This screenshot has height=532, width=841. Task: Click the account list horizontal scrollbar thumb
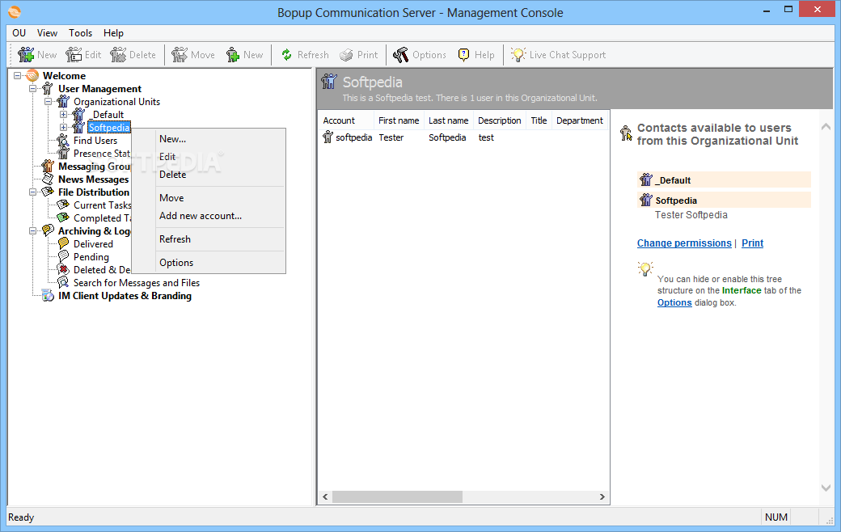pyautogui.click(x=397, y=496)
